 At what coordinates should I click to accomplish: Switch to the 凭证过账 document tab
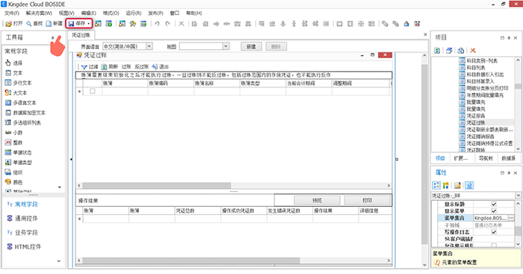81,35
